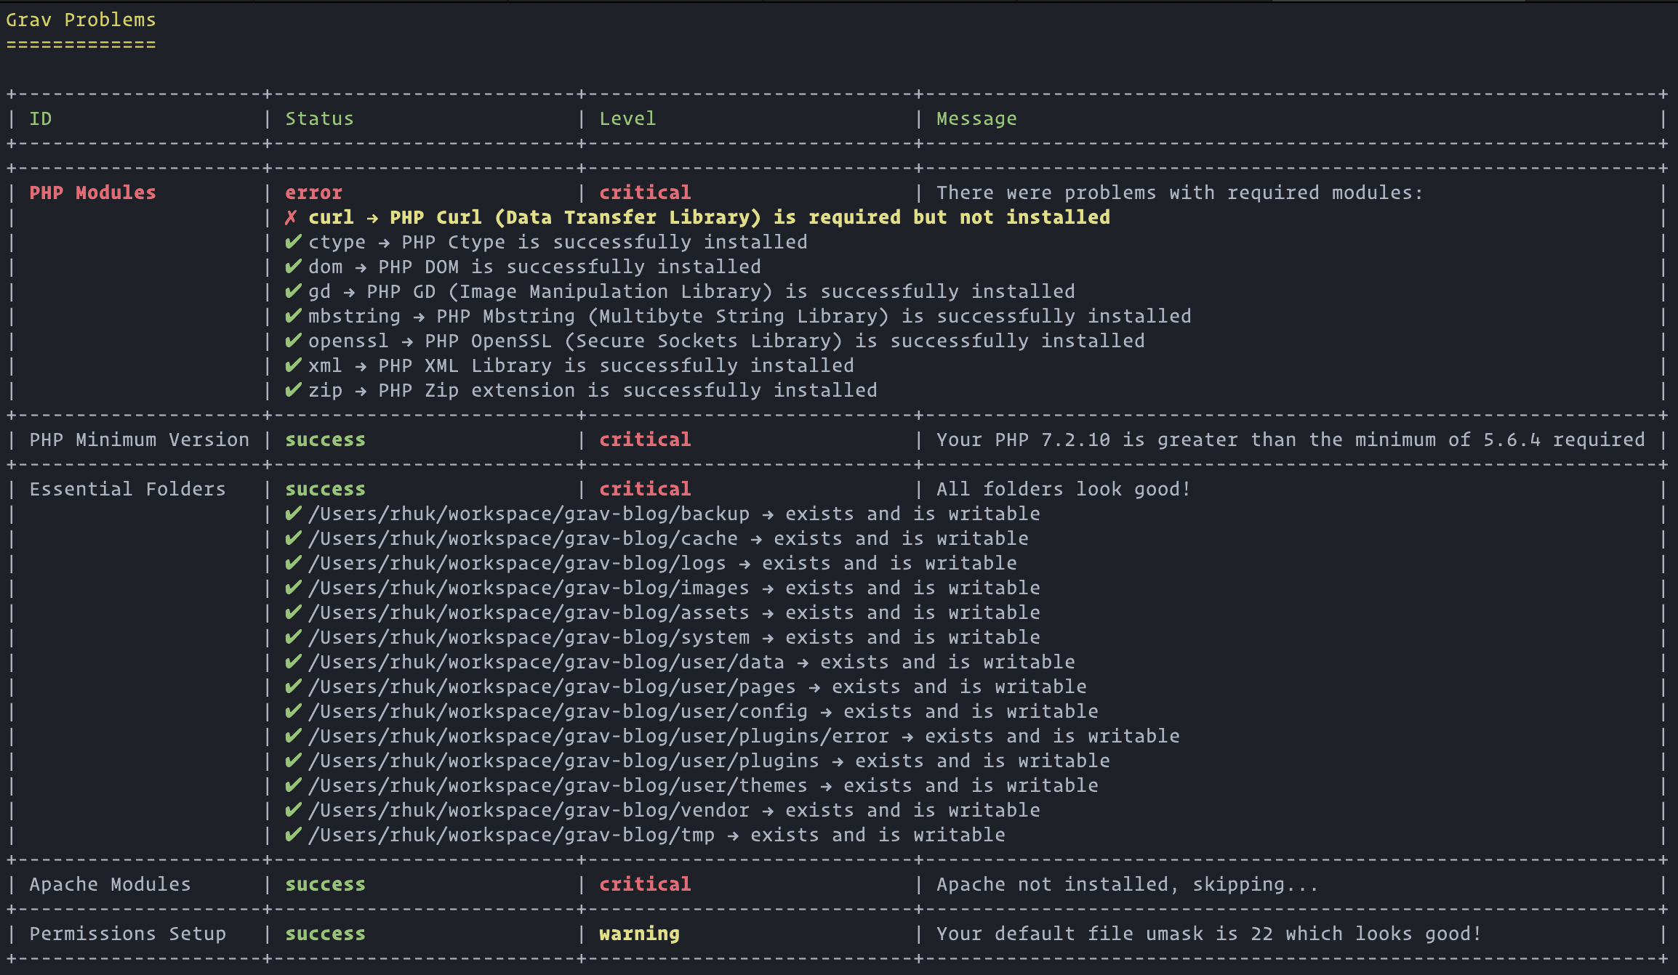The height and width of the screenshot is (975, 1678).
Task: Click the 'Grav Problems' heading
Action: [x=81, y=20]
